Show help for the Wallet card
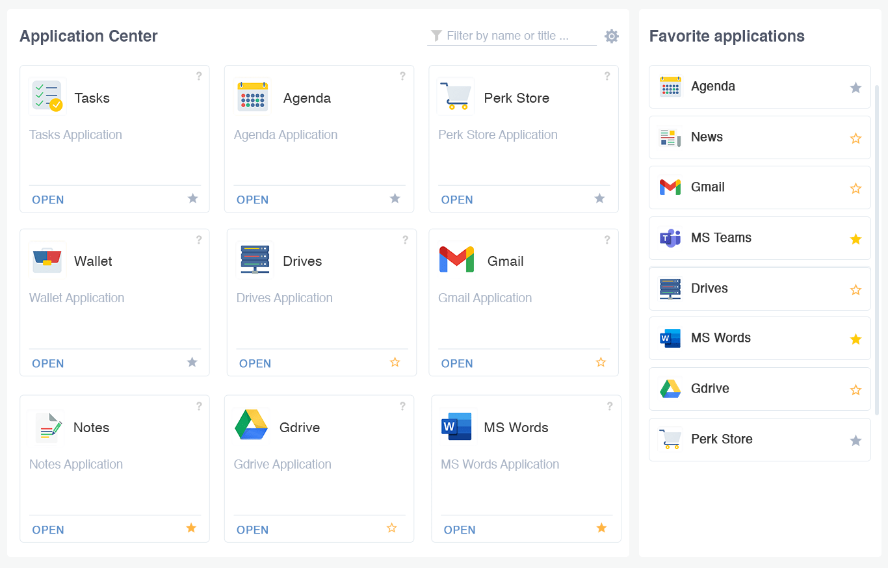888x568 pixels. (x=199, y=240)
